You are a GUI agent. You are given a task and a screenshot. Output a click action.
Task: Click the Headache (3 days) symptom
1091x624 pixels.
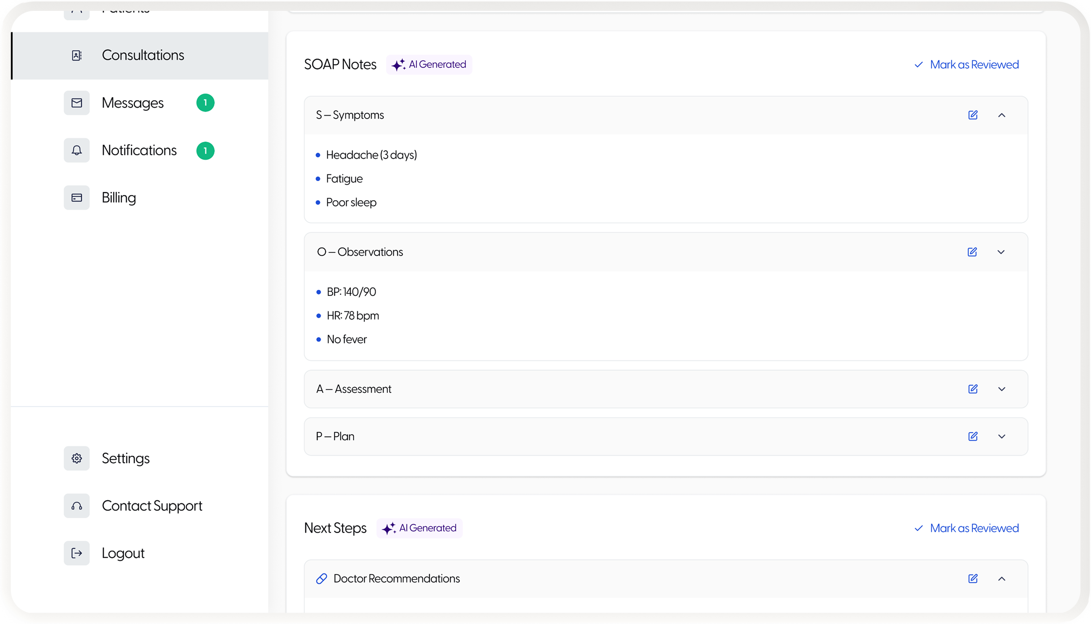coord(372,155)
